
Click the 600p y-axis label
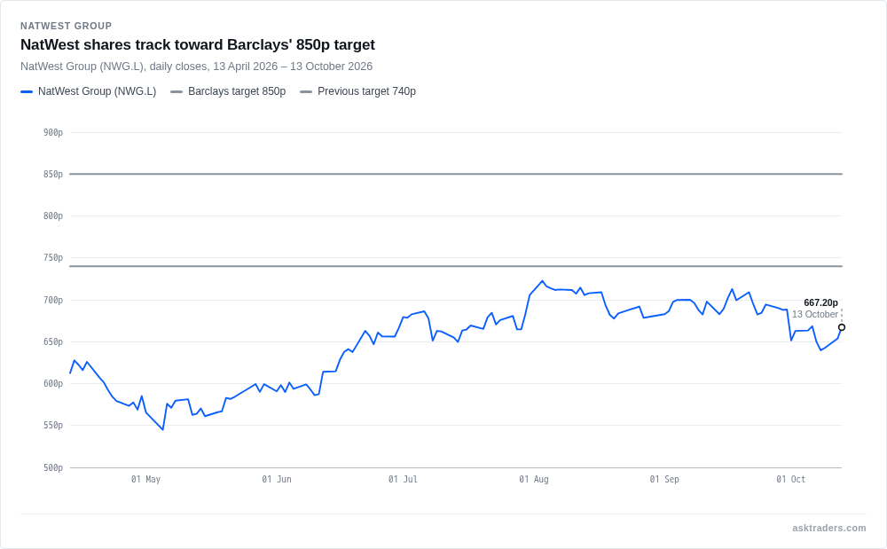point(53,383)
